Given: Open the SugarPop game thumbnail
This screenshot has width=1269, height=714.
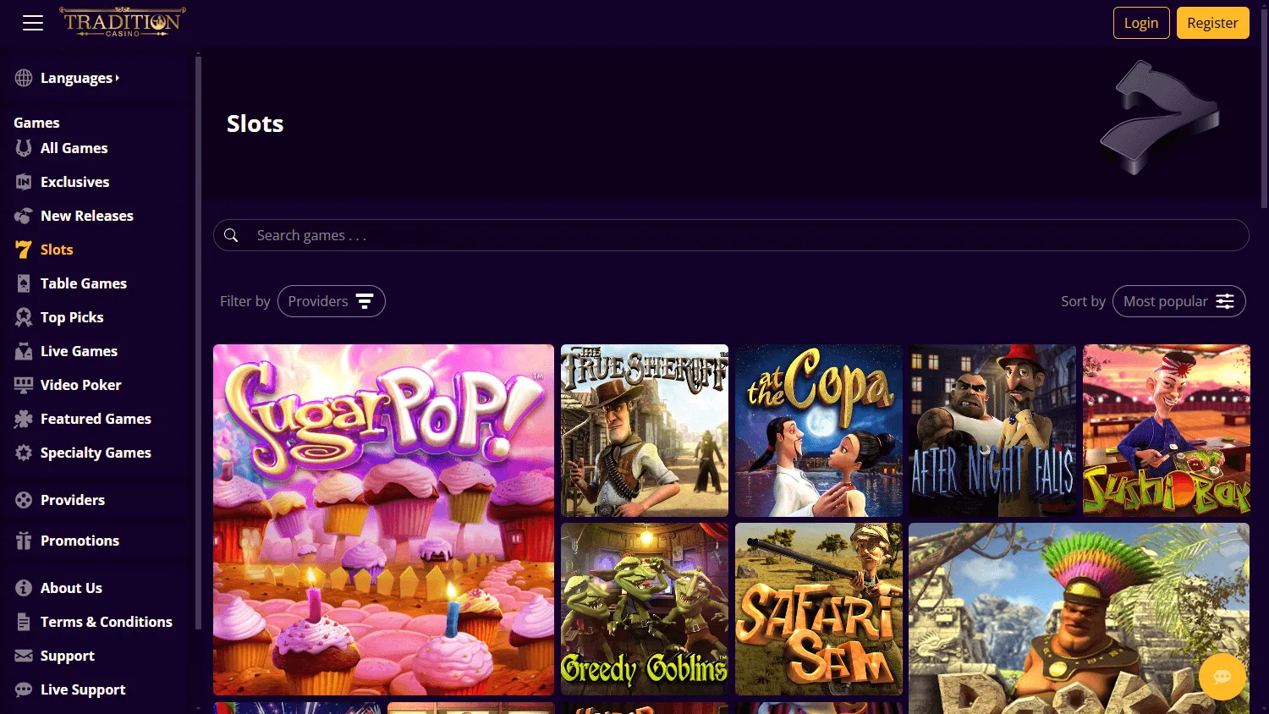Looking at the screenshot, I should point(383,519).
